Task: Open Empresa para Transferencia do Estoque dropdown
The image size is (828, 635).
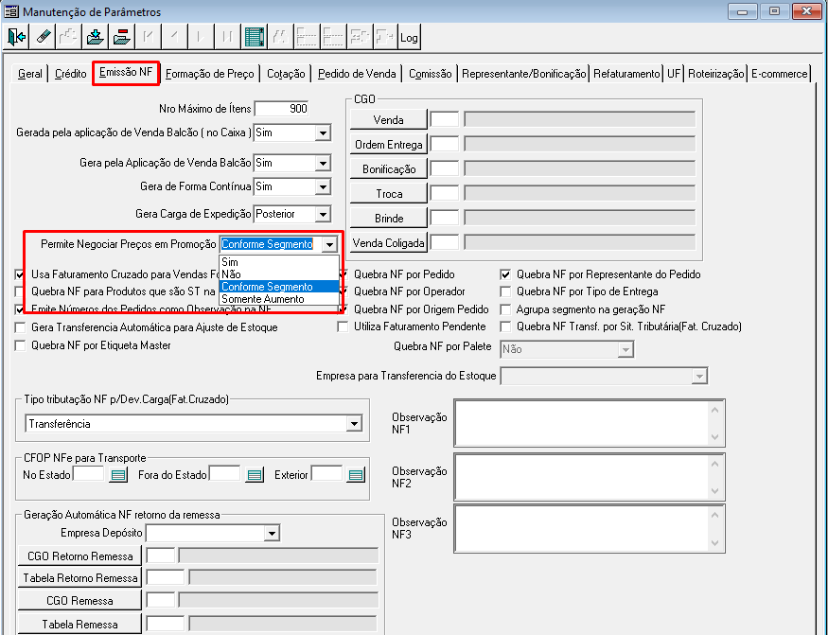Action: 699,376
